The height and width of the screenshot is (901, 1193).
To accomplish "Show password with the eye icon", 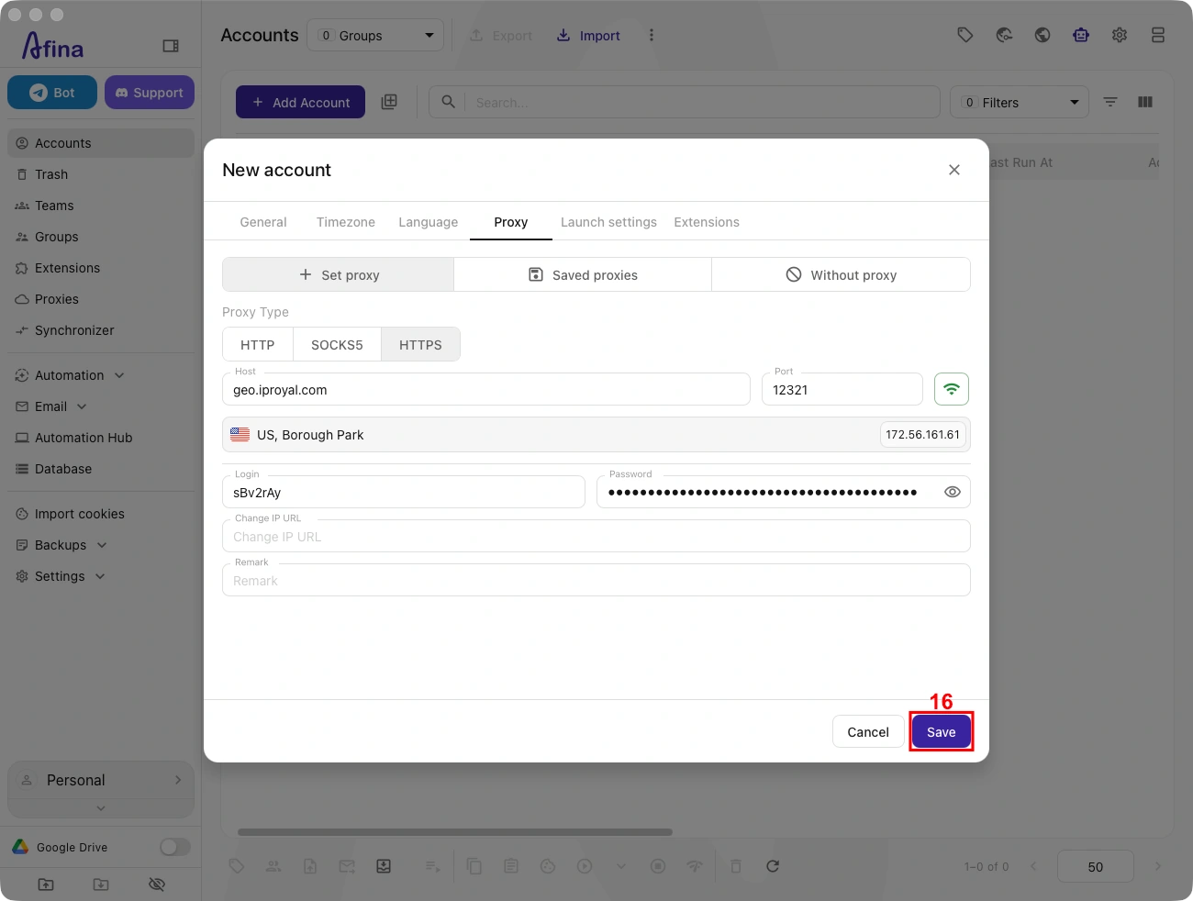I will pos(953,492).
